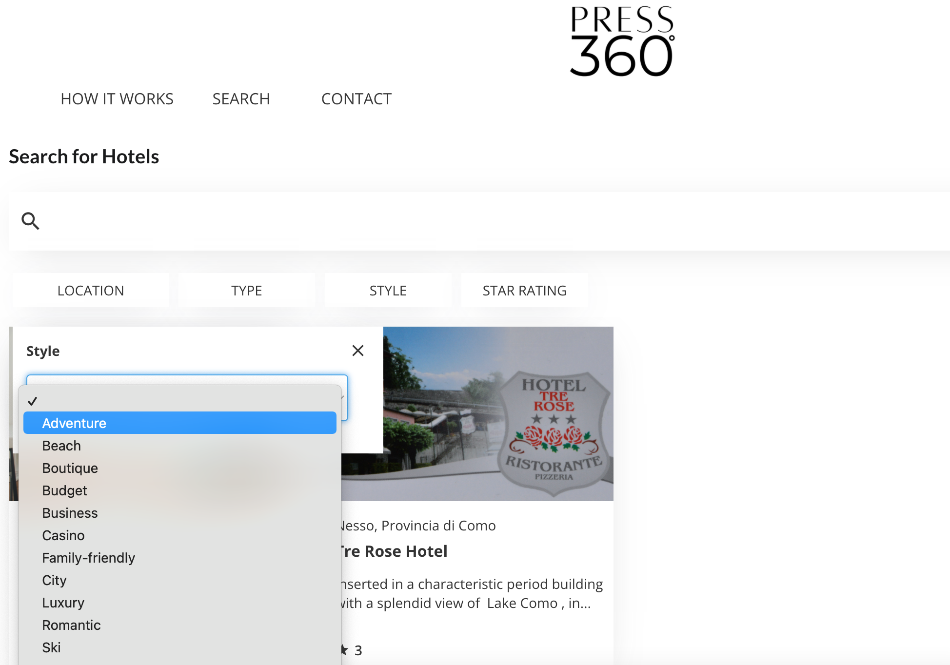Click the 3 star rating on hotel card
This screenshot has height=665, width=950.
(x=352, y=650)
